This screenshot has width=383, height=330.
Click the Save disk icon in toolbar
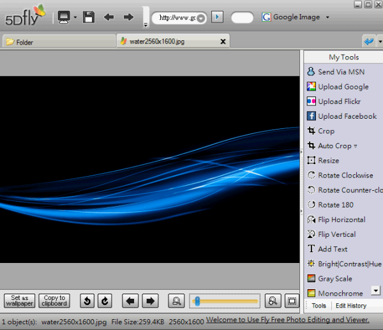[x=89, y=17]
